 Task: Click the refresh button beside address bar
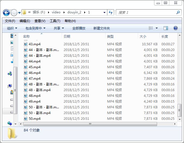click(111, 13)
